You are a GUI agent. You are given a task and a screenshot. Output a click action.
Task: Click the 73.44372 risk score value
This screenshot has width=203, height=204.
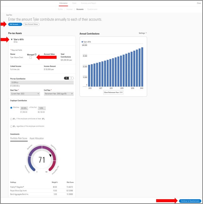click(x=70, y=187)
